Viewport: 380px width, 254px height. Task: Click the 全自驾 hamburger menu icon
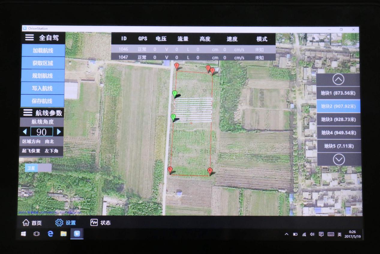pyautogui.click(x=29, y=38)
